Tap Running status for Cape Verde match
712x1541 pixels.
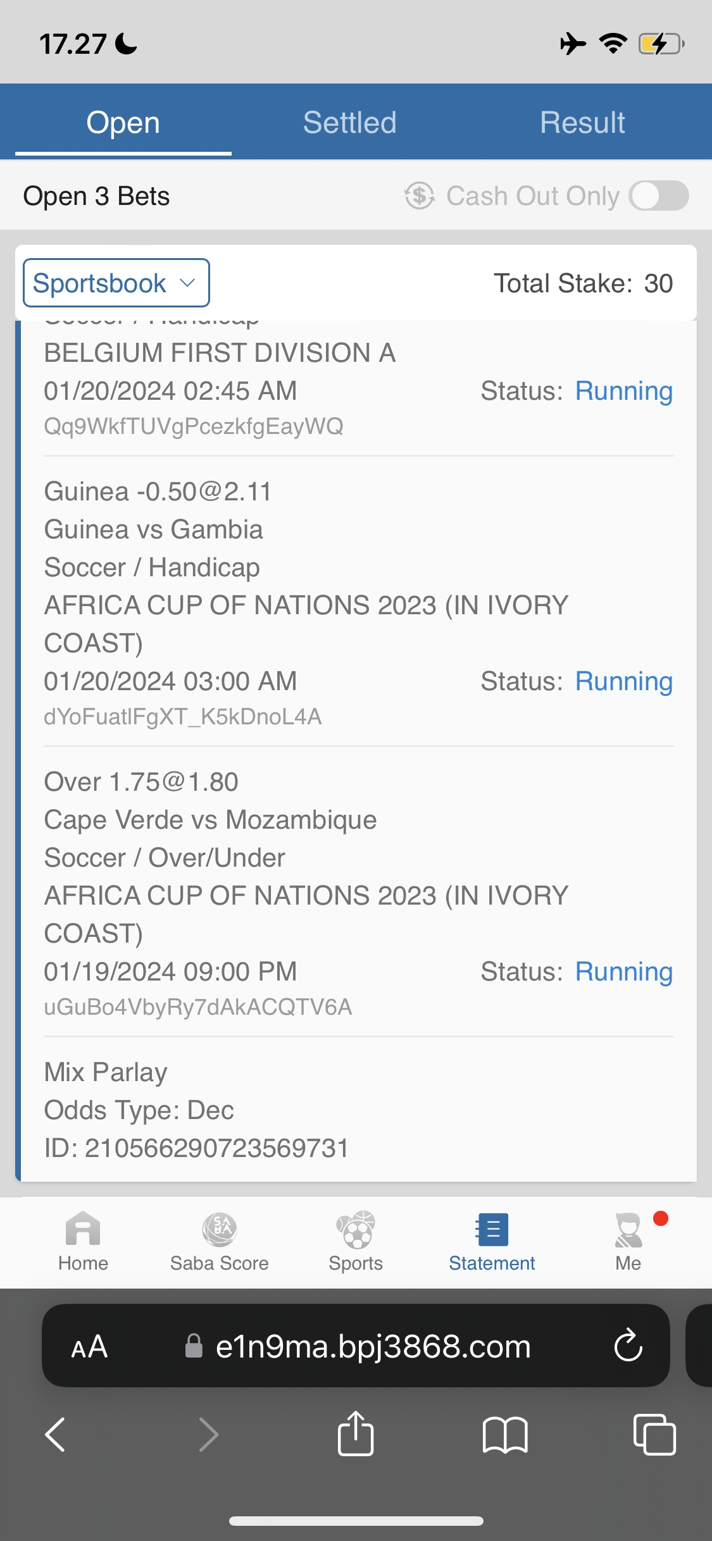pyautogui.click(x=623, y=972)
